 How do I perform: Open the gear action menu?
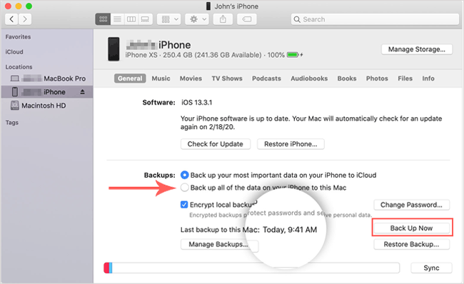tap(197, 19)
